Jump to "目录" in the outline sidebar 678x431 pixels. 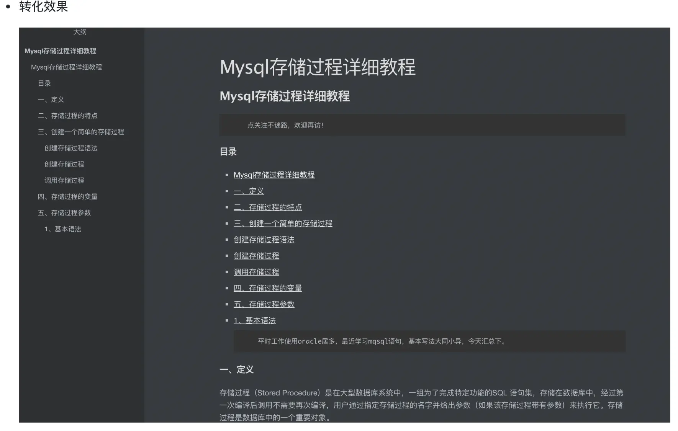tap(44, 83)
